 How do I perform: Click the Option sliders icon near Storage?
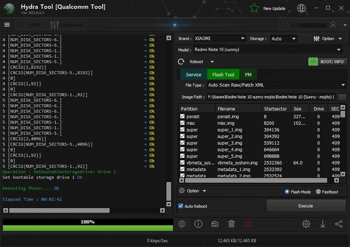(316, 39)
